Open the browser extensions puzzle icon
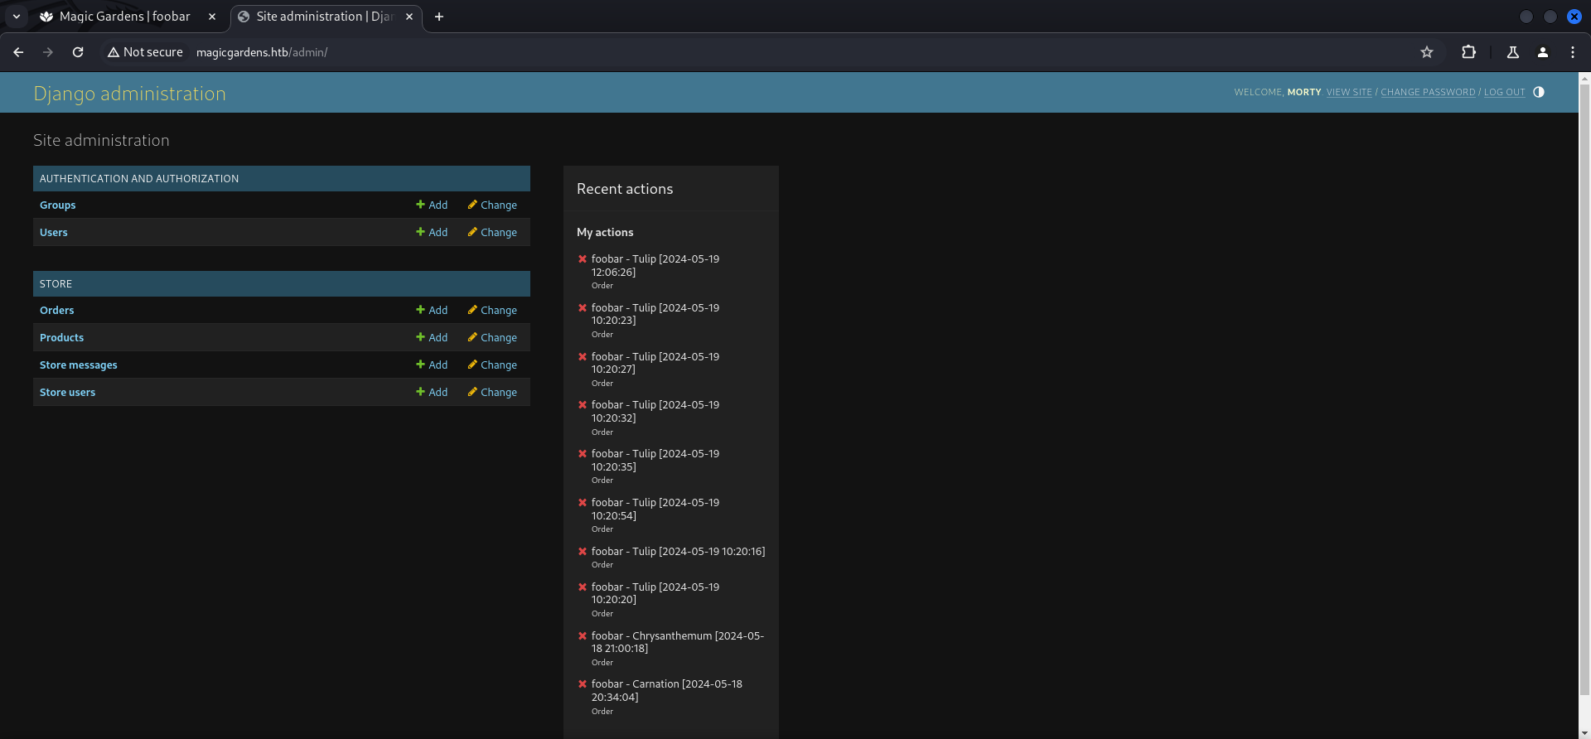The image size is (1591, 739). pyautogui.click(x=1468, y=52)
